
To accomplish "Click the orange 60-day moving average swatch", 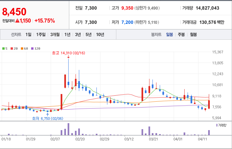I will coord(22,48).
